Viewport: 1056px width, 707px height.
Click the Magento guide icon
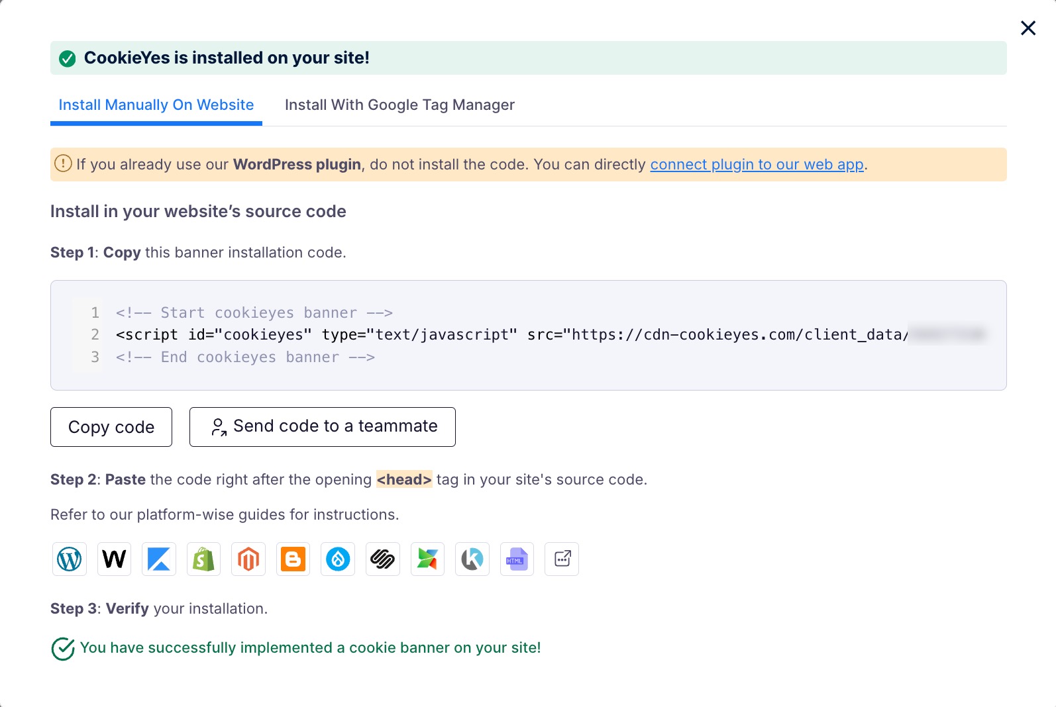(248, 559)
